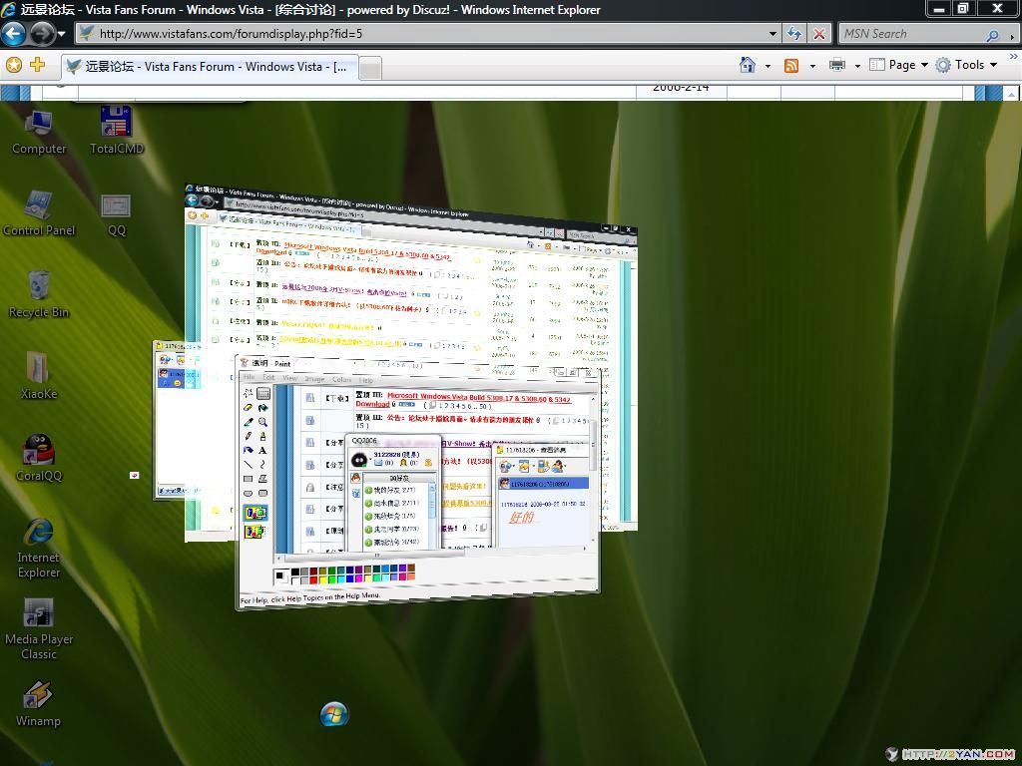Screen dimensions: 1022x766
Task: Click the Add to Favorites plus icon
Action: [38, 65]
